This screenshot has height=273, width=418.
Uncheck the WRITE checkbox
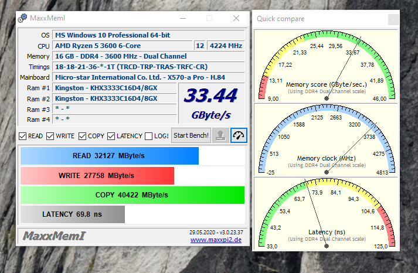pyautogui.click(x=50, y=136)
